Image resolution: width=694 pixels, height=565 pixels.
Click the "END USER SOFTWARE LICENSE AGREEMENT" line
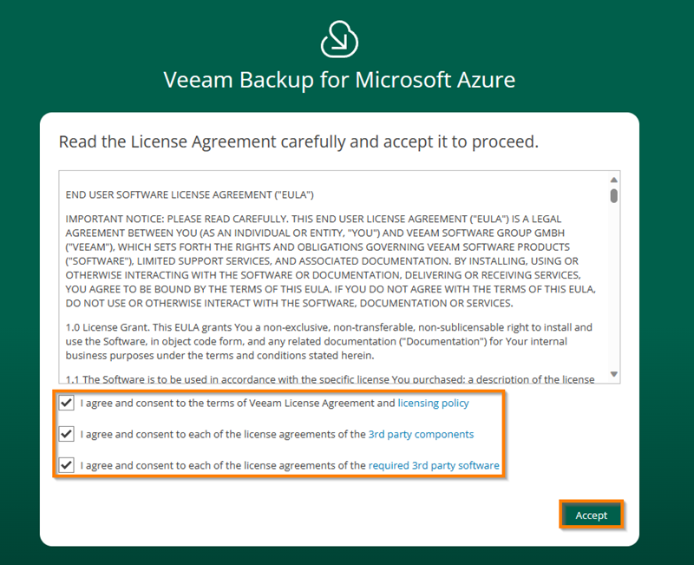[189, 194]
